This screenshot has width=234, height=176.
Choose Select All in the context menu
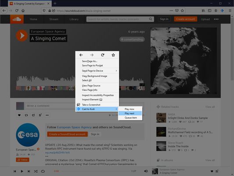(97, 81)
